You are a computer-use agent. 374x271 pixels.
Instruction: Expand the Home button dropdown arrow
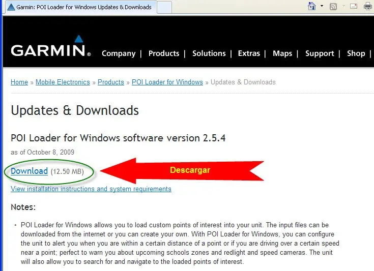click(x=322, y=6)
